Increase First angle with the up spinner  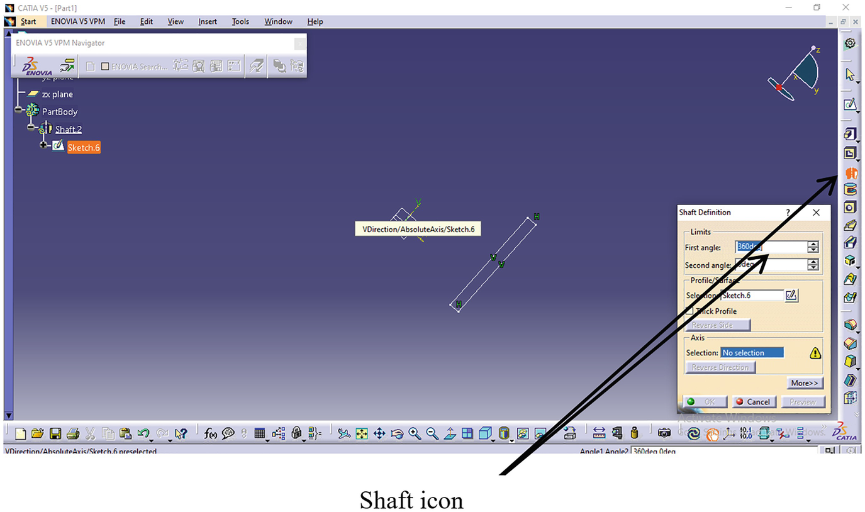(813, 244)
